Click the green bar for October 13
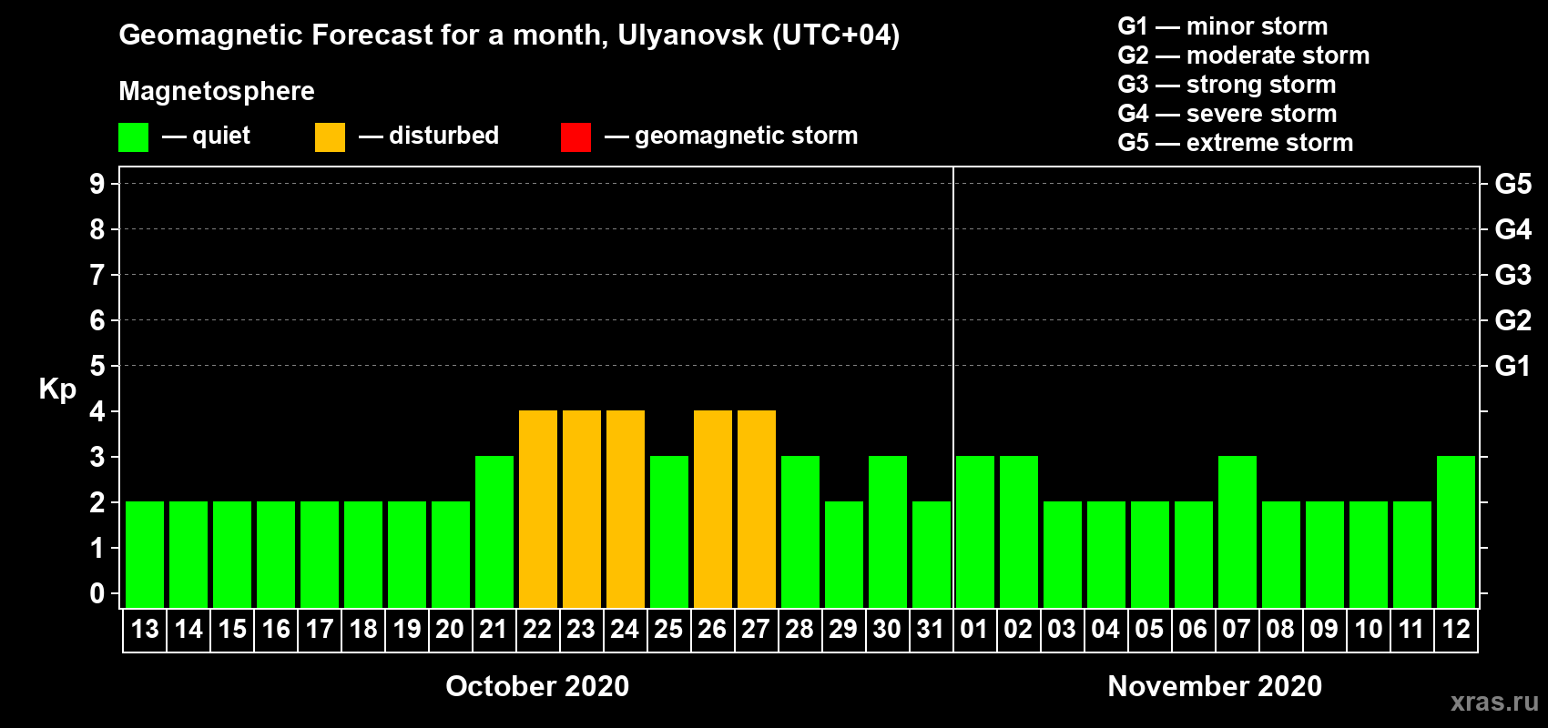Image resolution: width=1548 pixels, height=728 pixels. [145, 554]
